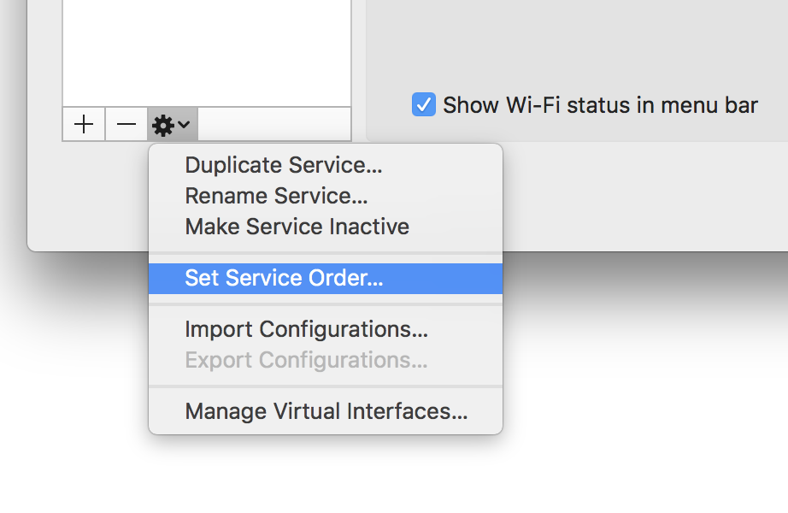Screen dimensions: 788x513
Task: Click the small chevron beside the gear
Action: coord(184,126)
